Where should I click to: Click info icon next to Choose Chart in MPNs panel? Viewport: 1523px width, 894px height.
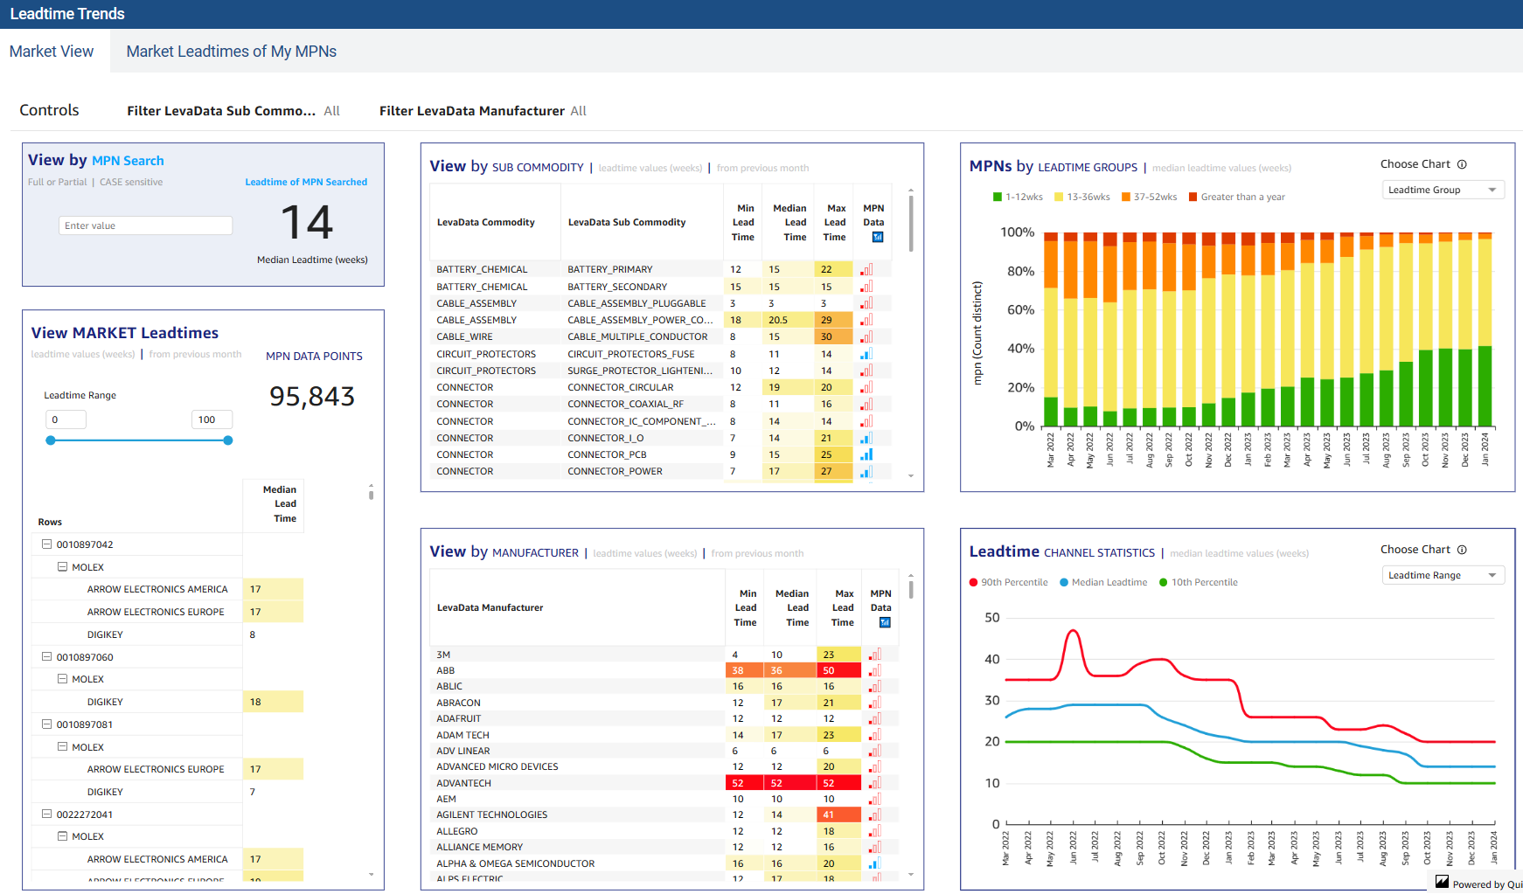click(1462, 164)
